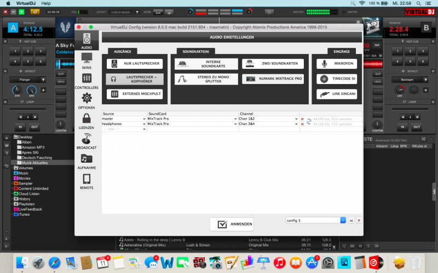Open the Broadcast section

(x=87, y=141)
